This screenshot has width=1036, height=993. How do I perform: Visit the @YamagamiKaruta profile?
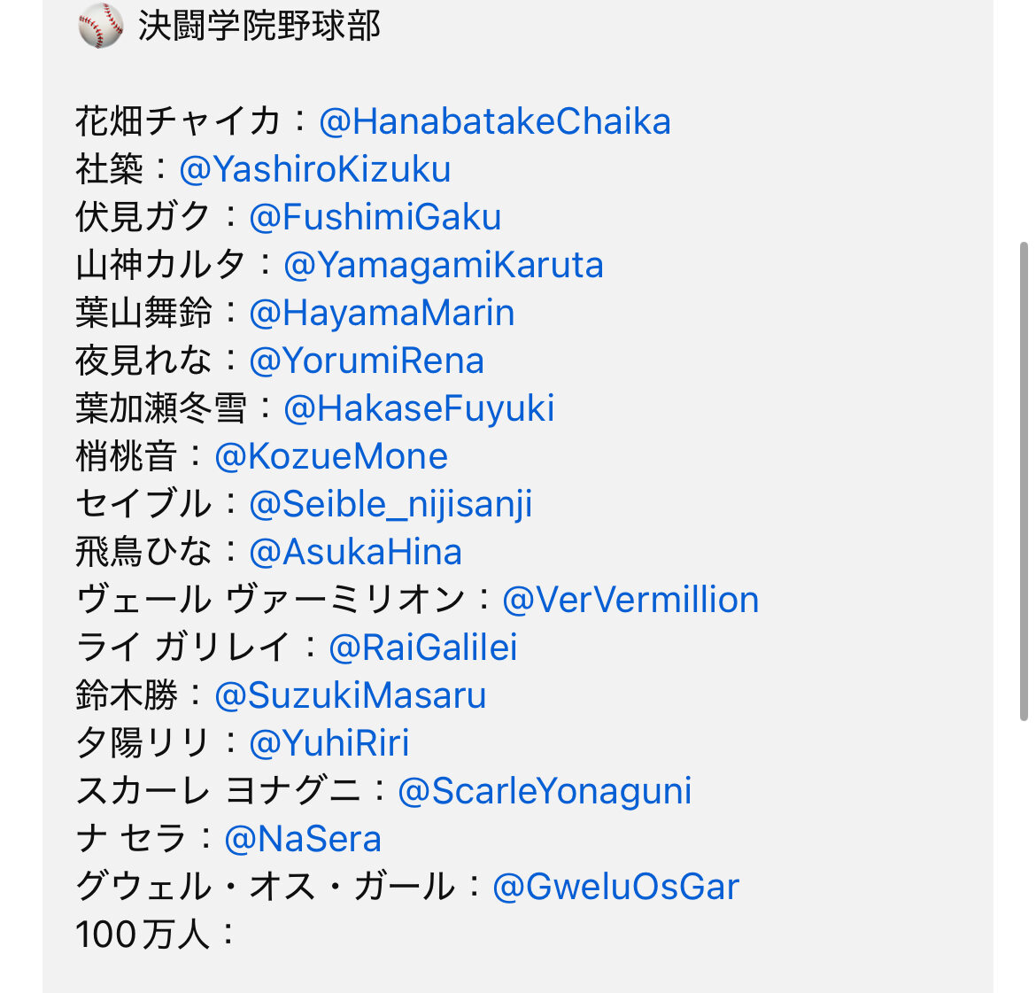[443, 265]
